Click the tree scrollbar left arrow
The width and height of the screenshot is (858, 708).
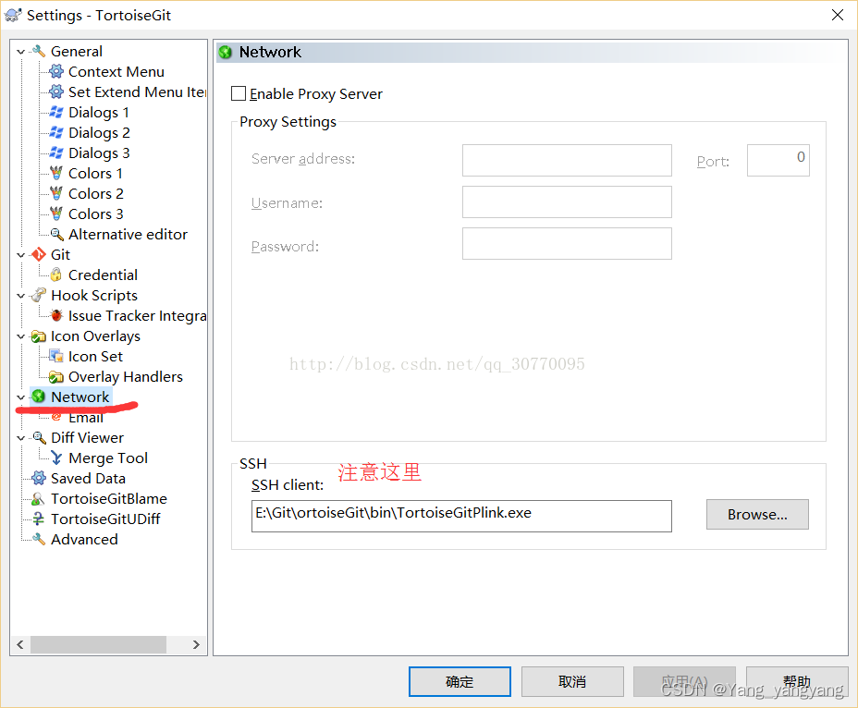(20, 644)
